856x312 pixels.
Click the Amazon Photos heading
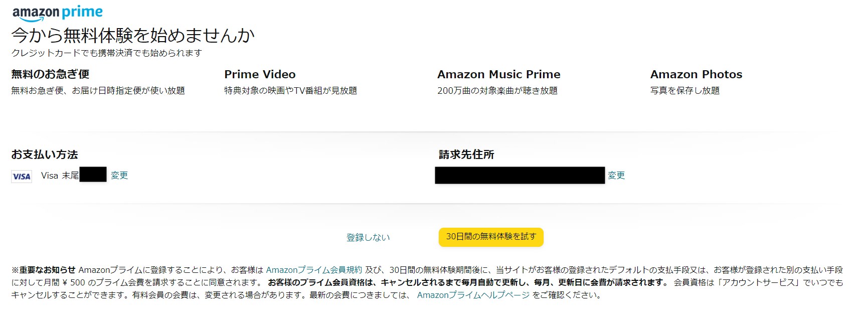click(696, 74)
